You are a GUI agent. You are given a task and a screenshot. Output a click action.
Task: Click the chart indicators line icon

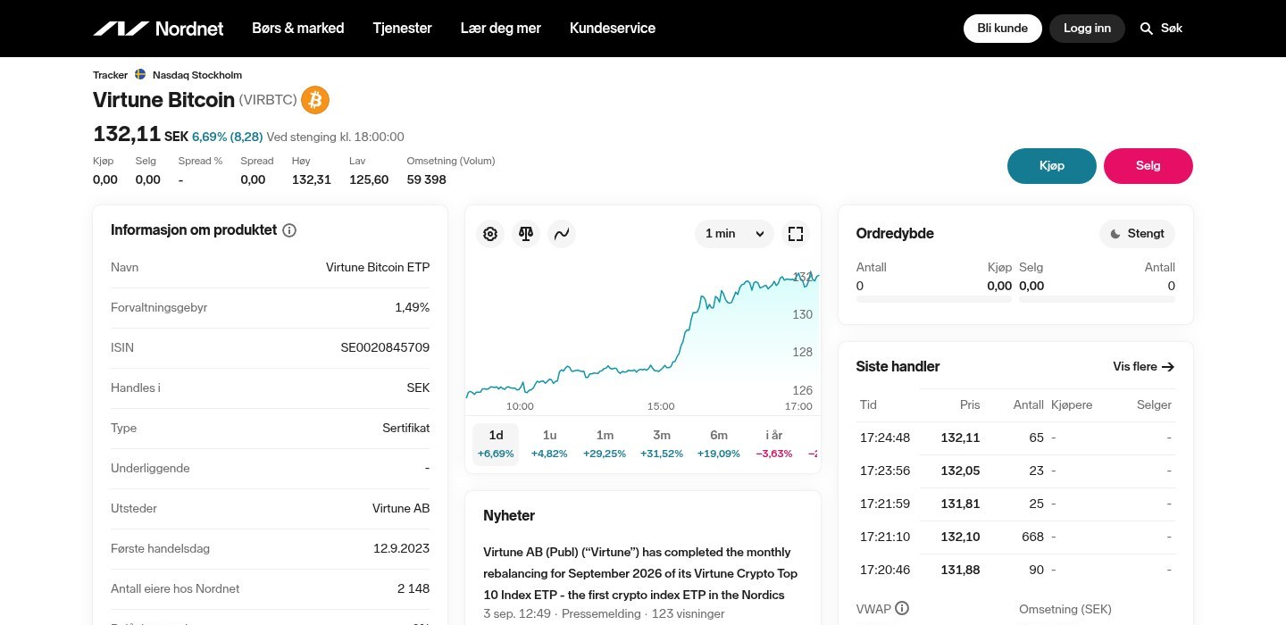point(562,234)
